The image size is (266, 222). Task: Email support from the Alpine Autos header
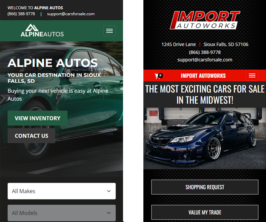(x=71, y=14)
